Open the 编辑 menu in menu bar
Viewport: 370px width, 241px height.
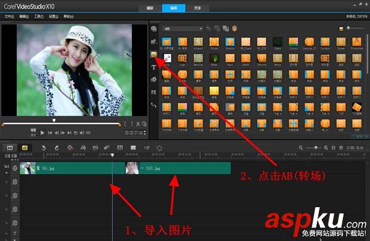(x=24, y=17)
